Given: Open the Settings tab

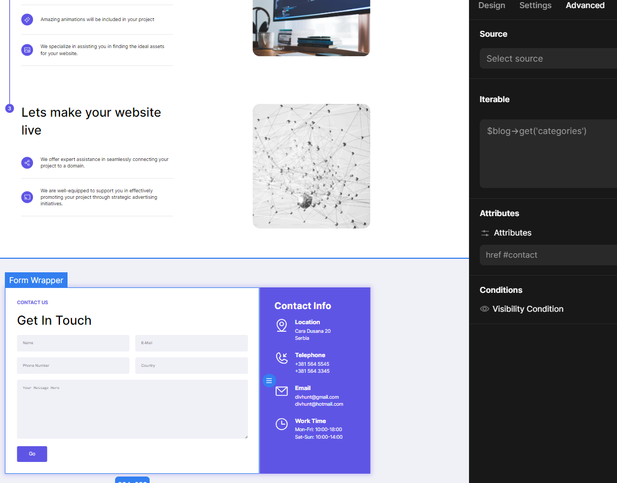Looking at the screenshot, I should (x=535, y=5).
